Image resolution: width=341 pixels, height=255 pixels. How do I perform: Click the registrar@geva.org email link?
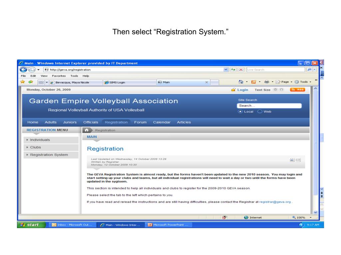pos(275,202)
